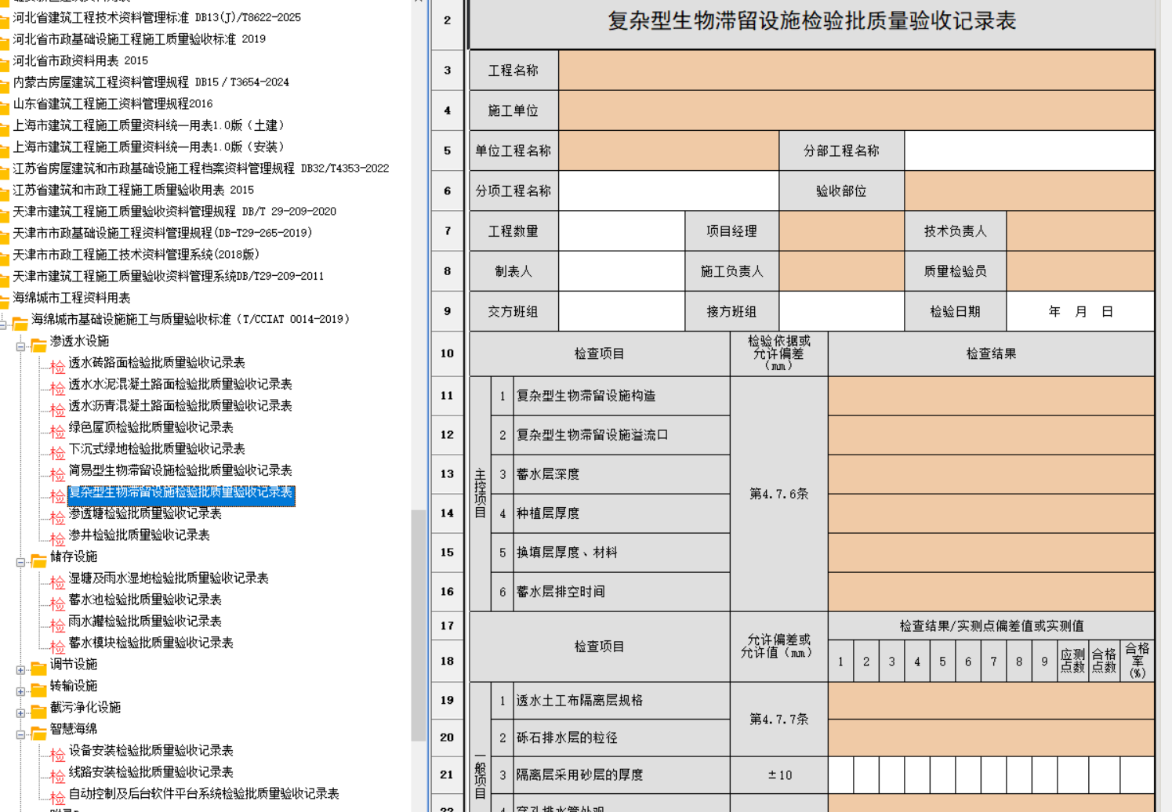
Task: Click the 检 icon beside 透水沥青混凝土路面检验批质量验收记录表
Action: tap(57, 409)
